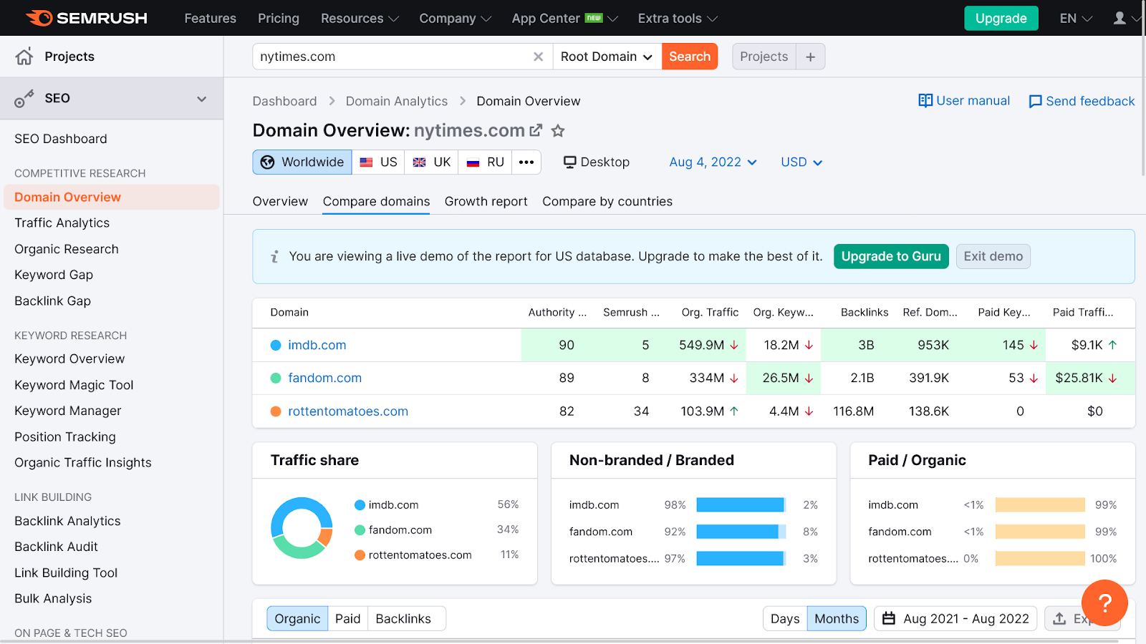Click the calendar icon in date range
This screenshot has height=644, width=1146.
(889, 618)
